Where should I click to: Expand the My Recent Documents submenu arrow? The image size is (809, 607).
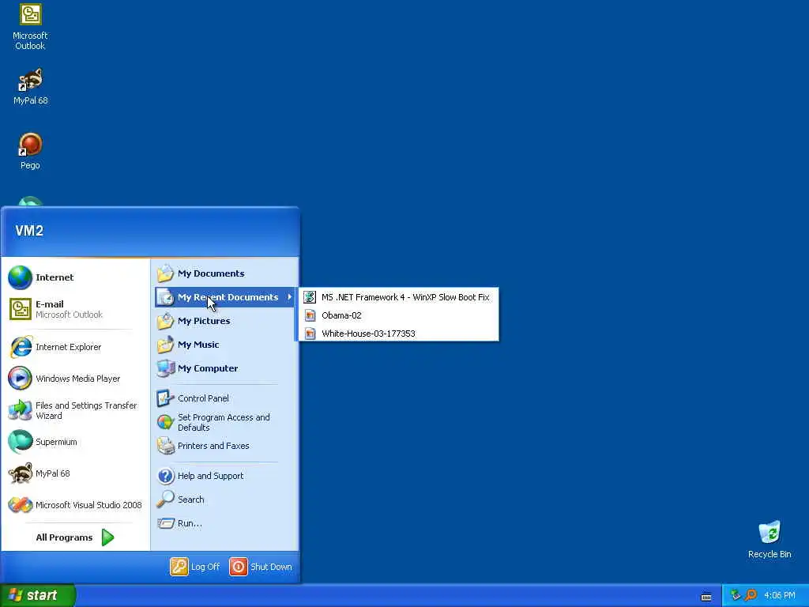pyautogui.click(x=289, y=297)
